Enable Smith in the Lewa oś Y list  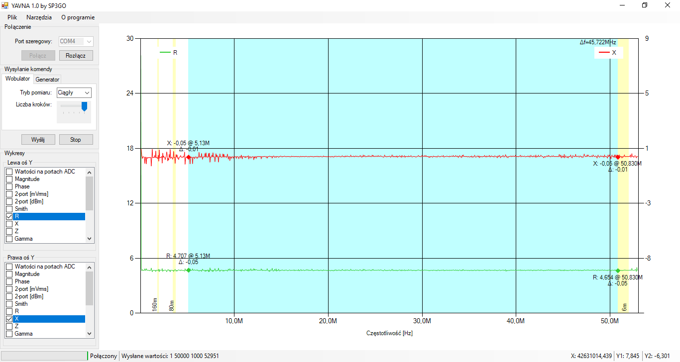tap(9, 209)
